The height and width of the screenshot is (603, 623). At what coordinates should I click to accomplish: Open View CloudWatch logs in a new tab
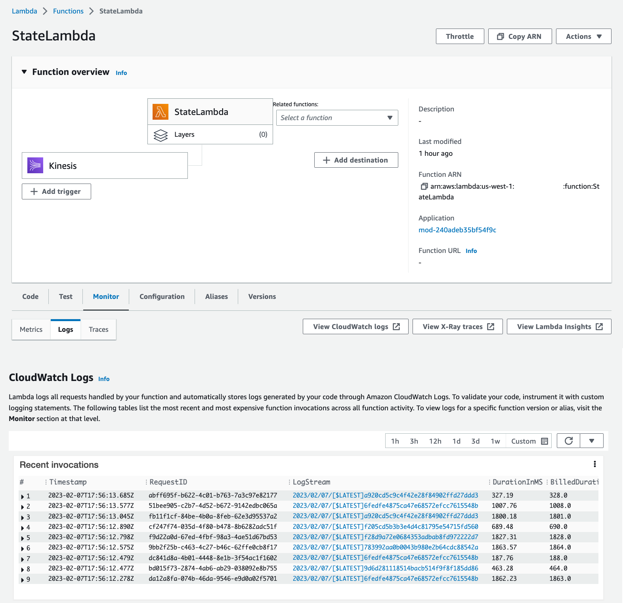click(x=355, y=327)
